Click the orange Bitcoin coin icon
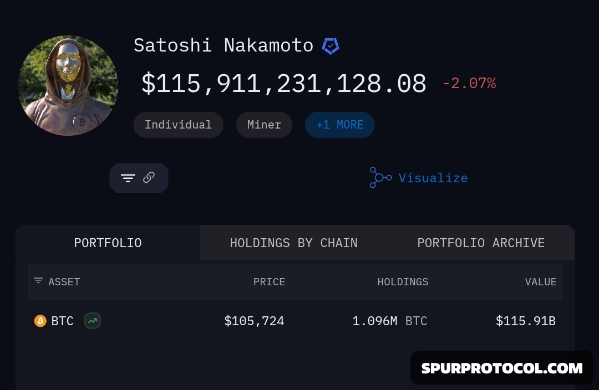Viewport: 599px width, 390px height. click(x=40, y=321)
